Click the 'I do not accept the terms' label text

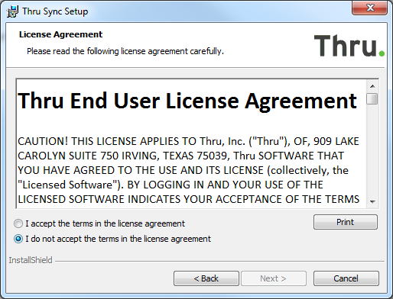coord(118,239)
